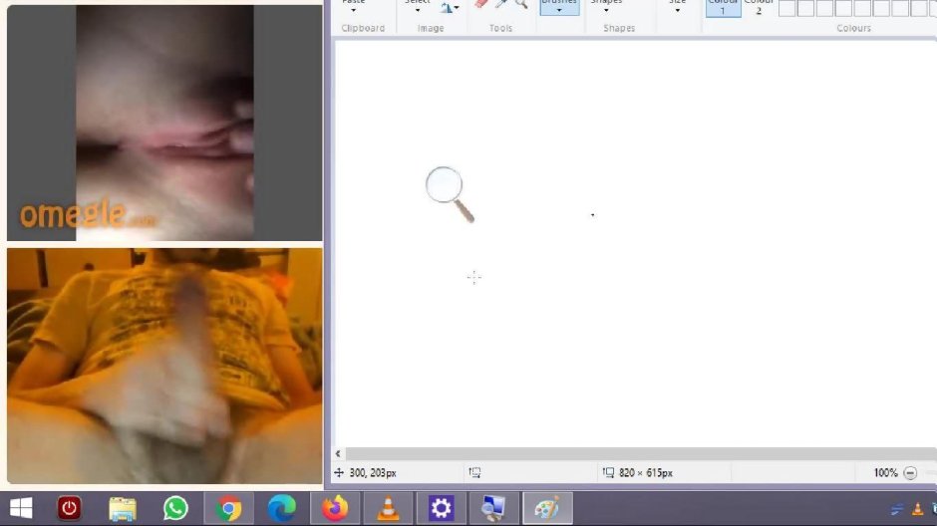
Task: Choose the Colour picker tool
Action: tap(501, 4)
